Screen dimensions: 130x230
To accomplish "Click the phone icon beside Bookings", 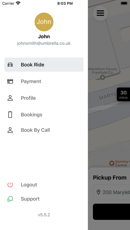I will (10, 115).
